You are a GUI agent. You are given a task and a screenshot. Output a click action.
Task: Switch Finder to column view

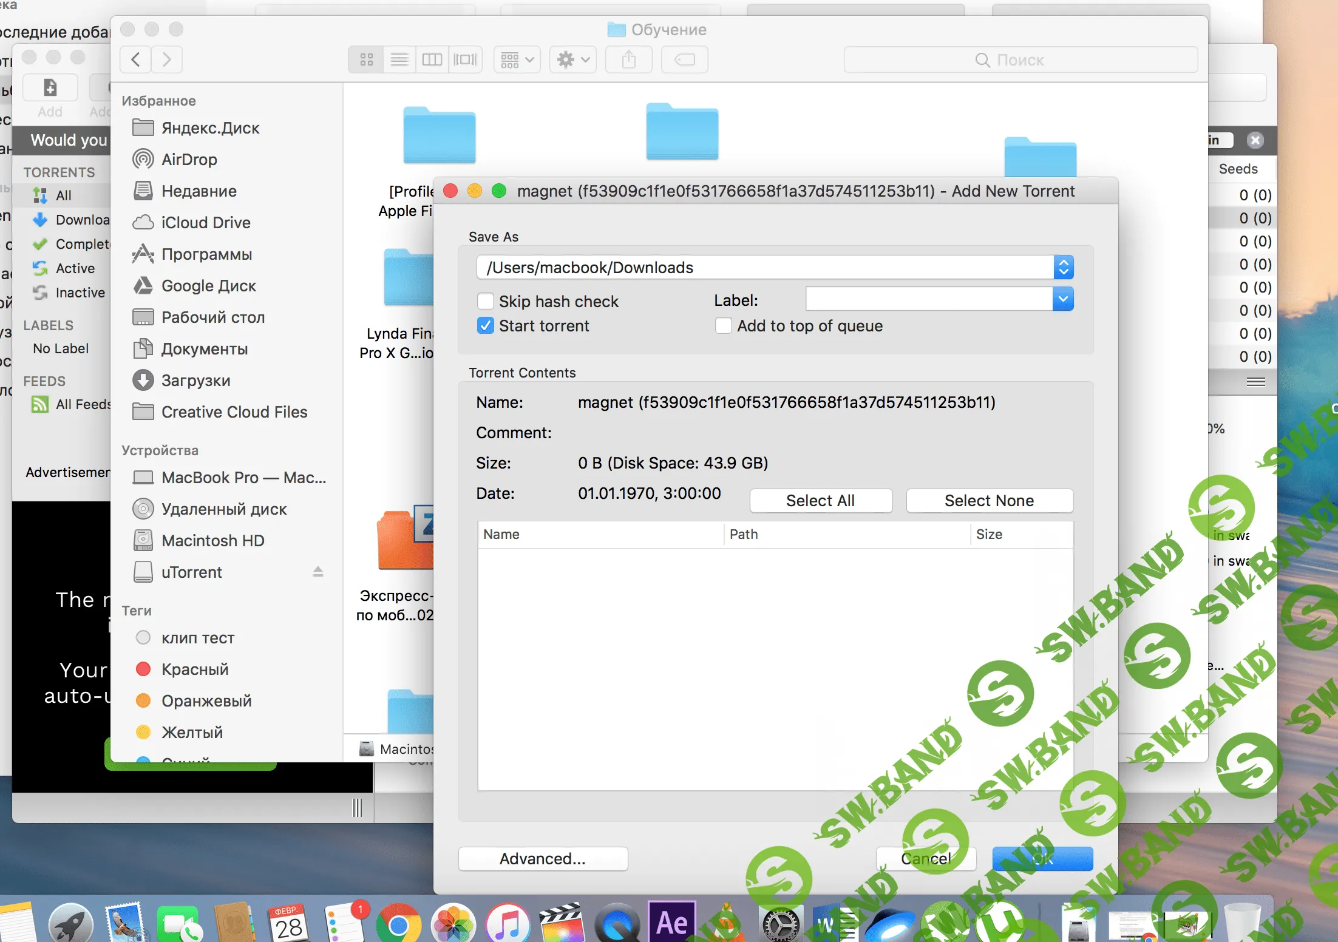[432, 59]
